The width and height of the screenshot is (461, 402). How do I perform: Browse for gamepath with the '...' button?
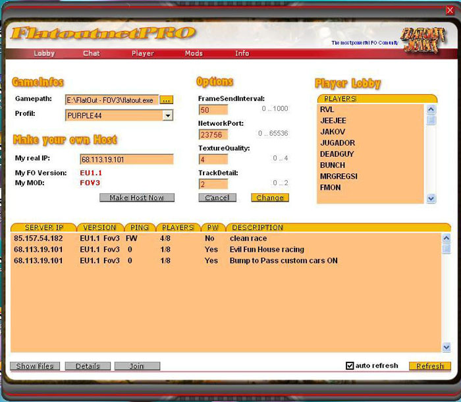[166, 100]
